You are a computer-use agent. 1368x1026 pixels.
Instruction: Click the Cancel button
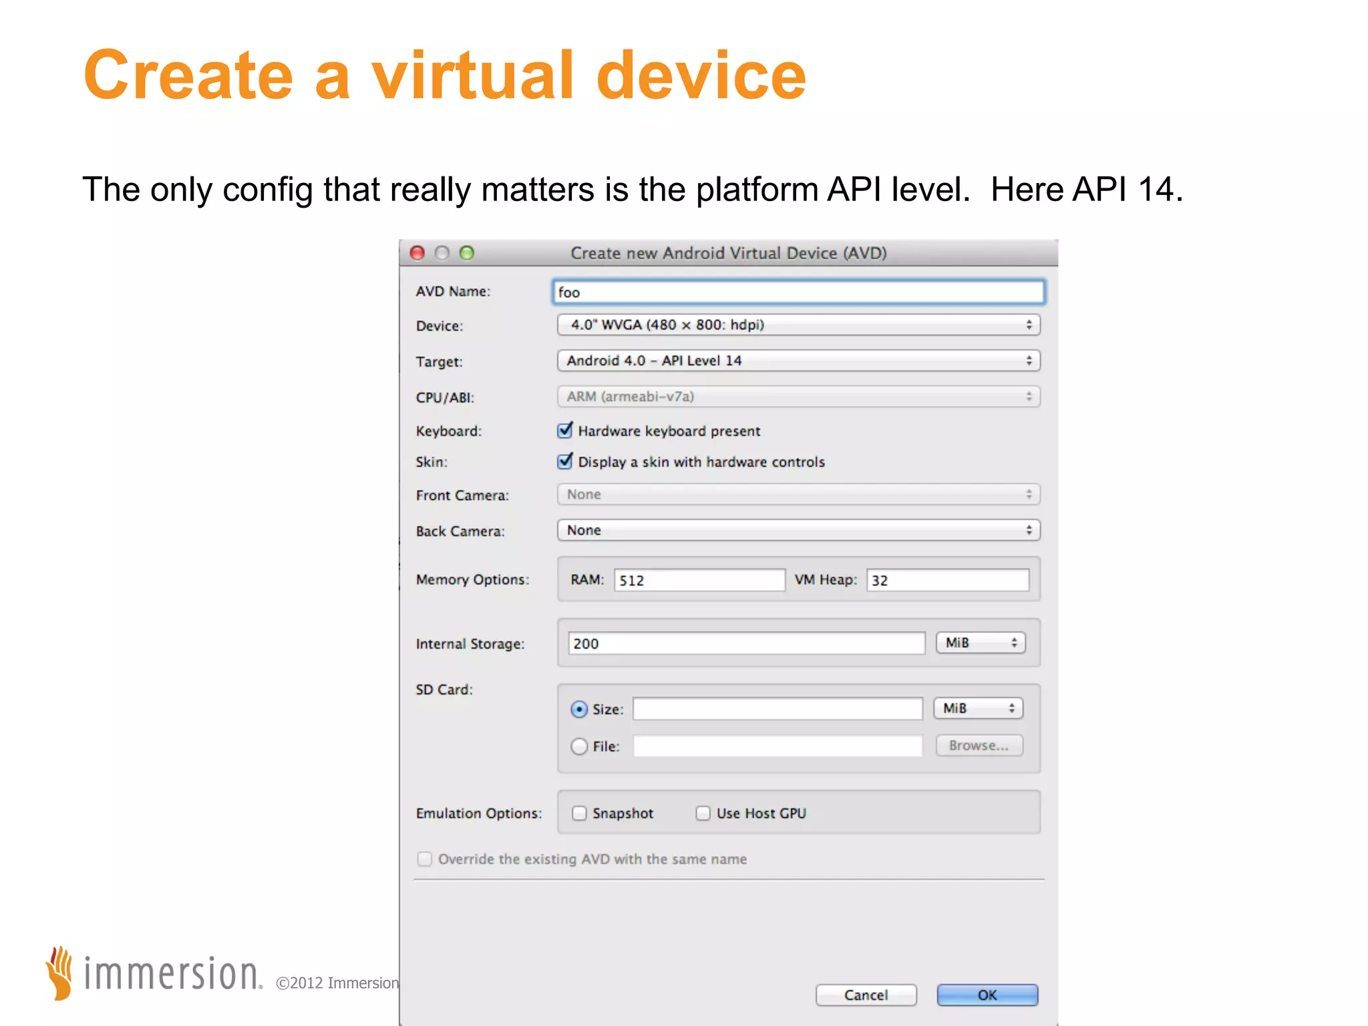click(x=866, y=995)
